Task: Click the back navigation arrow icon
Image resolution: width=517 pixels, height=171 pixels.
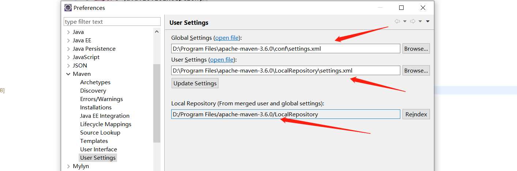Action: point(397,22)
